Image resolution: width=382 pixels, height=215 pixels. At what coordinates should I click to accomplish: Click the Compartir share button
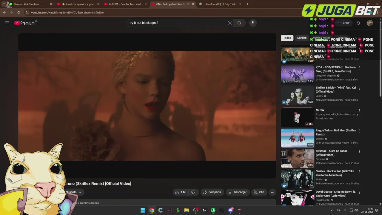(x=212, y=192)
